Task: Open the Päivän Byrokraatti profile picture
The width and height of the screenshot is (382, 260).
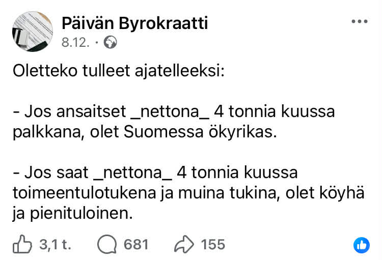Action: [x=32, y=32]
